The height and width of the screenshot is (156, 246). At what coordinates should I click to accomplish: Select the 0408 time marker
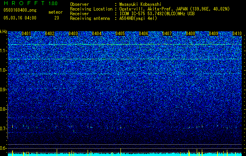(190, 34)
